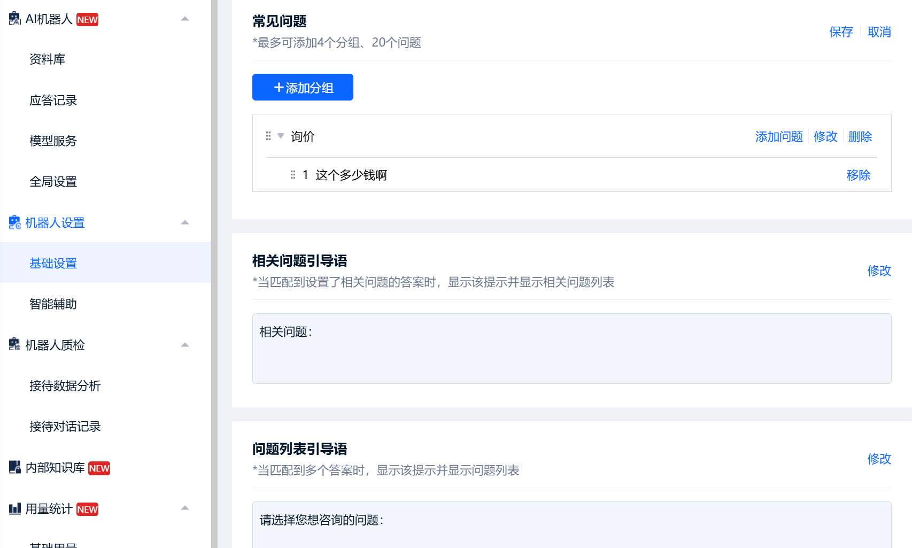912x548 pixels.
Task: Click 添加问题 for the 询价 group
Action: (x=779, y=137)
